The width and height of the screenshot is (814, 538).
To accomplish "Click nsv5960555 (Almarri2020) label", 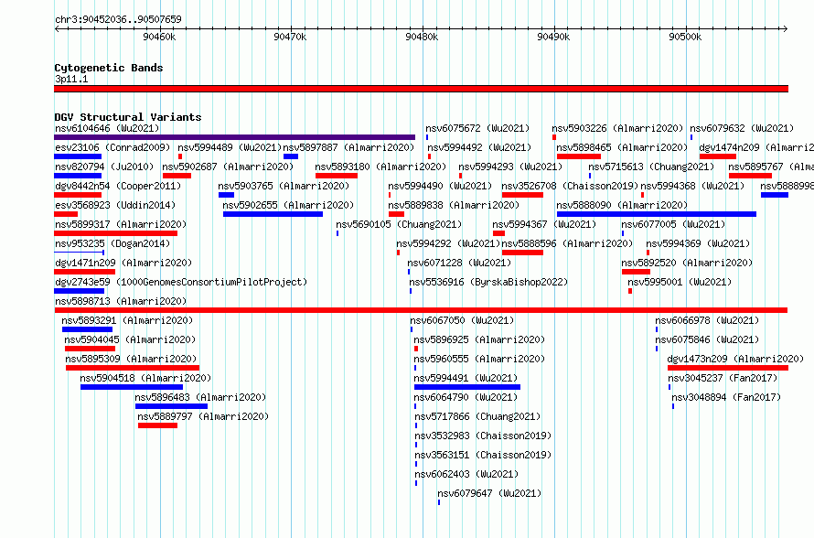I will [479, 359].
